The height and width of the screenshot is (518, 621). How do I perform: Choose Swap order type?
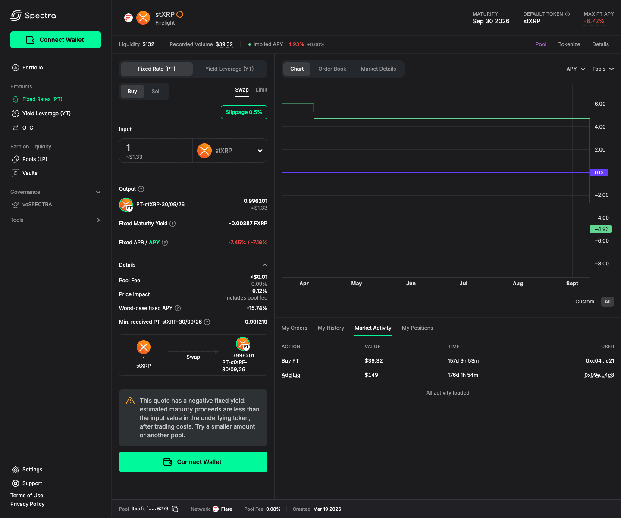click(242, 90)
